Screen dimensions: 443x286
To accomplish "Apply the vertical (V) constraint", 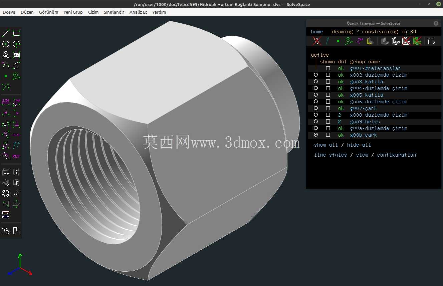I will 16,113.
